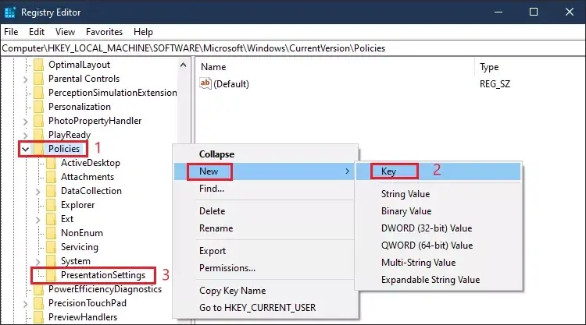Click the PlayReady folder icon
The image size is (586, 325).
[x=38, y=135]
